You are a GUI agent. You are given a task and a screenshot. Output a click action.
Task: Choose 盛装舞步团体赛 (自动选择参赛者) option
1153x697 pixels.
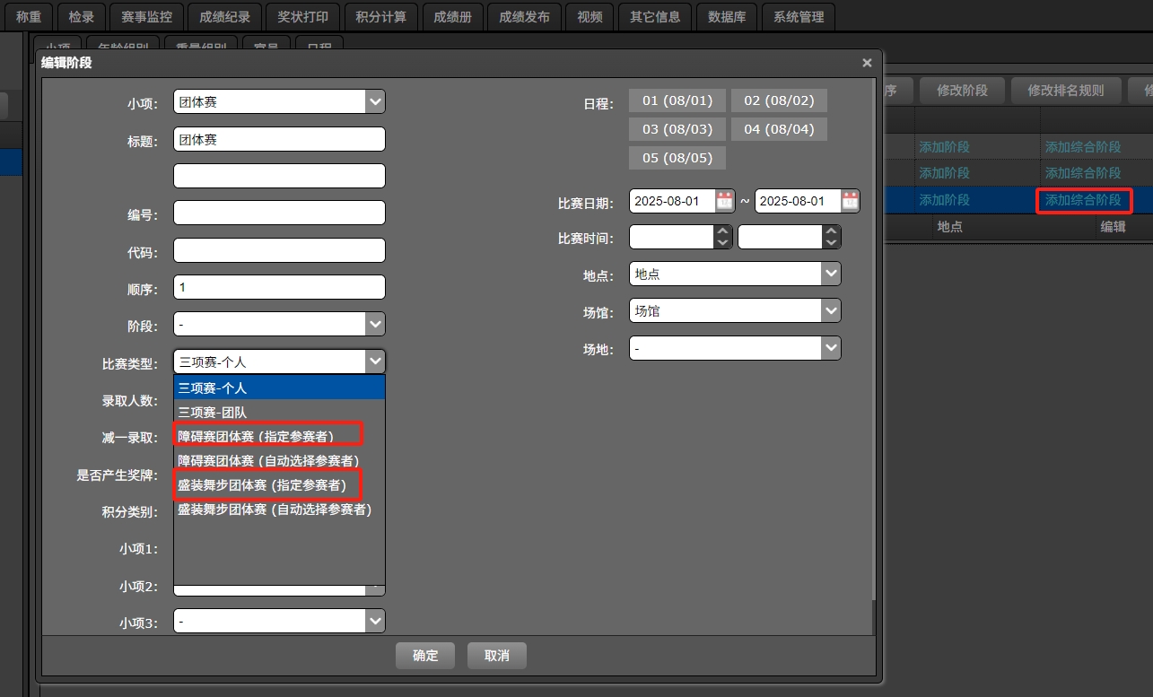tap(275, 510)
